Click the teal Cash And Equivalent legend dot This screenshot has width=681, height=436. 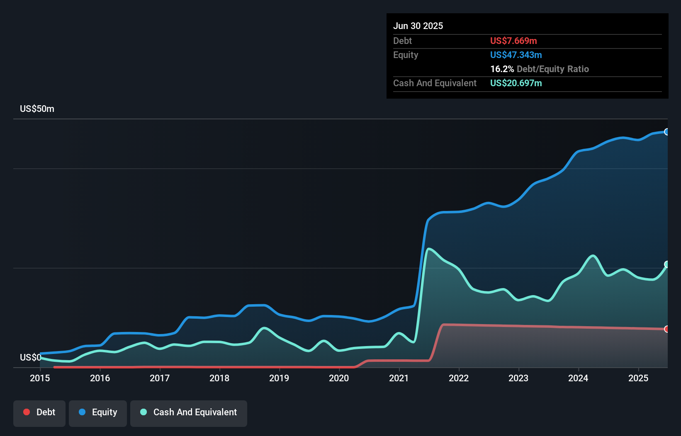[143, 412]
